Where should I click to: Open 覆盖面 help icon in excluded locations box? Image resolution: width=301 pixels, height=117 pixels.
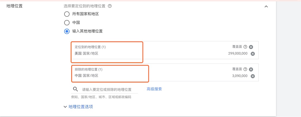[245, 69]
